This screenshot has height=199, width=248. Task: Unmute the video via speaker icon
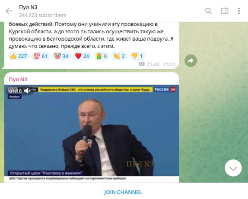pyautogui.click(x=27, y=91)
